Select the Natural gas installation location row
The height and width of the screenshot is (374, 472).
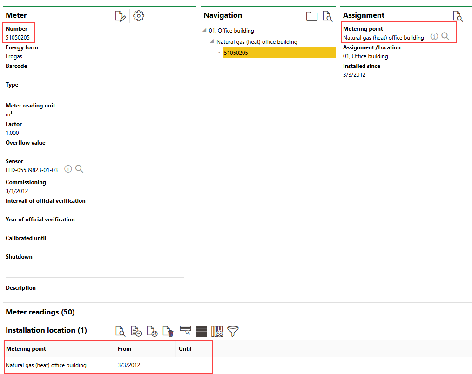pos(46,365)
